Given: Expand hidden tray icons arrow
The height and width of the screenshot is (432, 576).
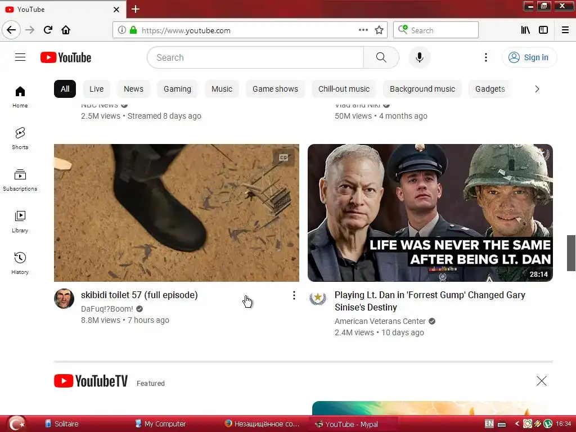Looking at the screenshot, I should click(517, 424).
